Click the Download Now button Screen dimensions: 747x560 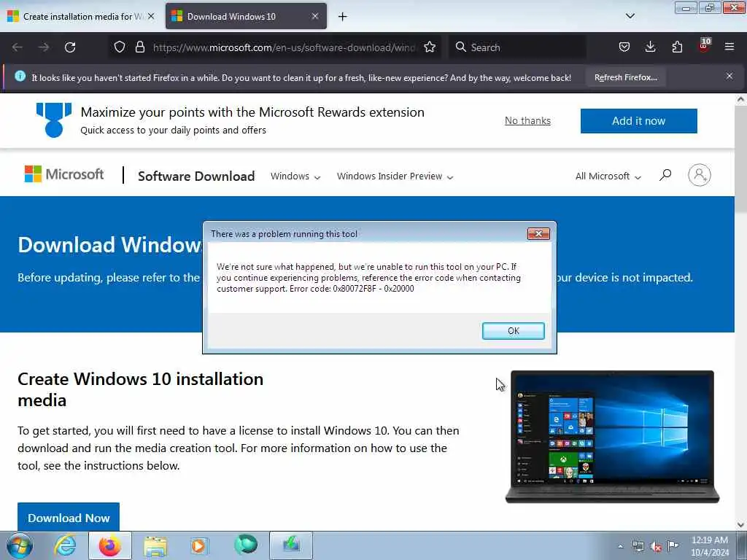[x=69, y=517]
